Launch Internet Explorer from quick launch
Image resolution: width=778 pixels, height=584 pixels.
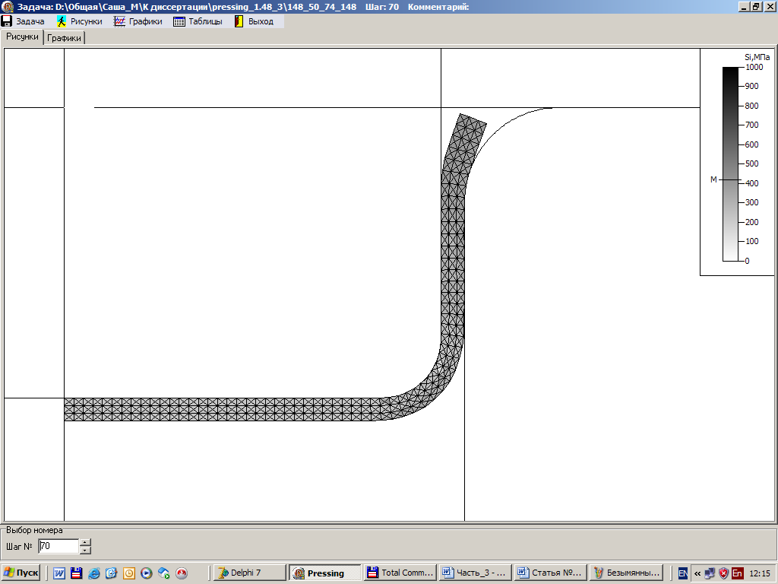coord(94,573)
